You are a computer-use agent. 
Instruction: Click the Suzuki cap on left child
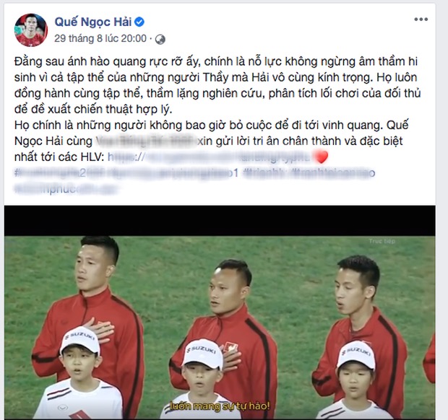(79, 340)
